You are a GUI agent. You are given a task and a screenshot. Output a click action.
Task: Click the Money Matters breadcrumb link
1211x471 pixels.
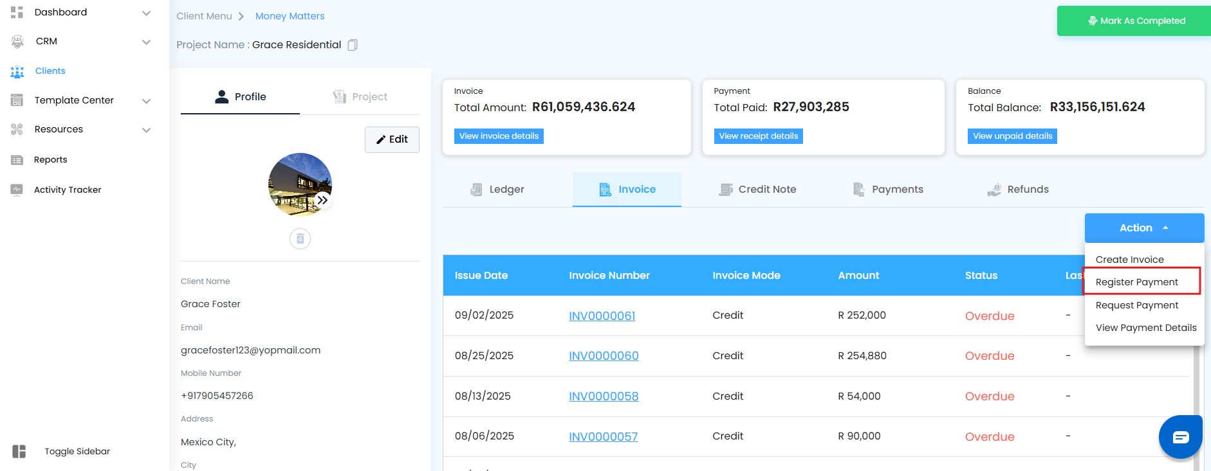pyautogui.click(x=290, y=16)
